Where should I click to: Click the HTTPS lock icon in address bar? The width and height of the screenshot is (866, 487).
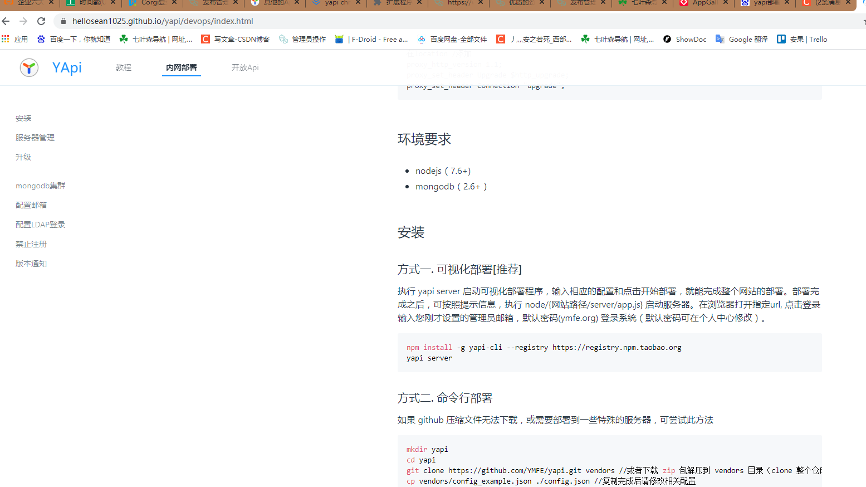[x=63, y=21]
